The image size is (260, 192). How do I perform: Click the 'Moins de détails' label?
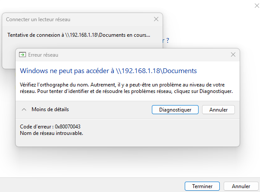pos(50,109)
